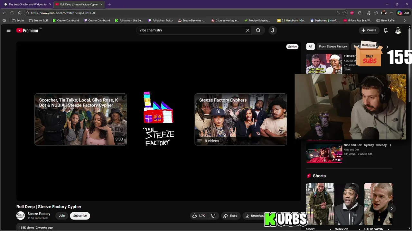Open the YouTube hamburger guide menu
Viewport: 412px width, 231px height.
9,30
